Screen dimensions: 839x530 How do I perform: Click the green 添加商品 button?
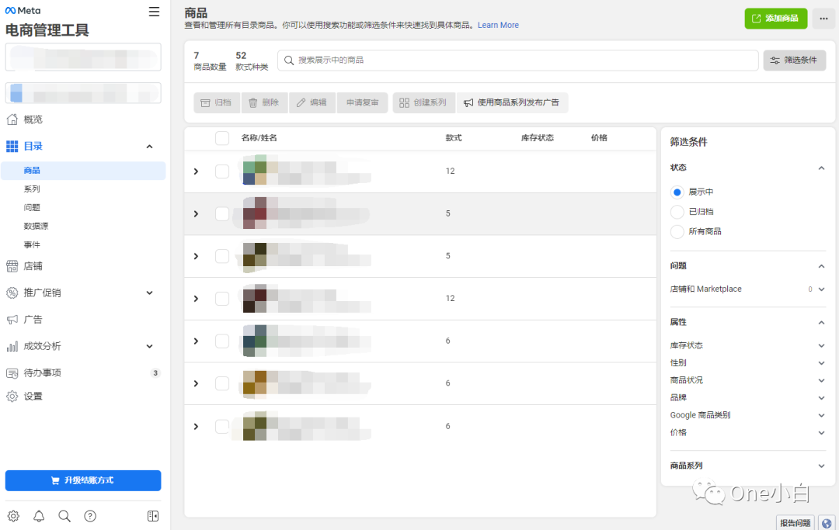(775, 19)
